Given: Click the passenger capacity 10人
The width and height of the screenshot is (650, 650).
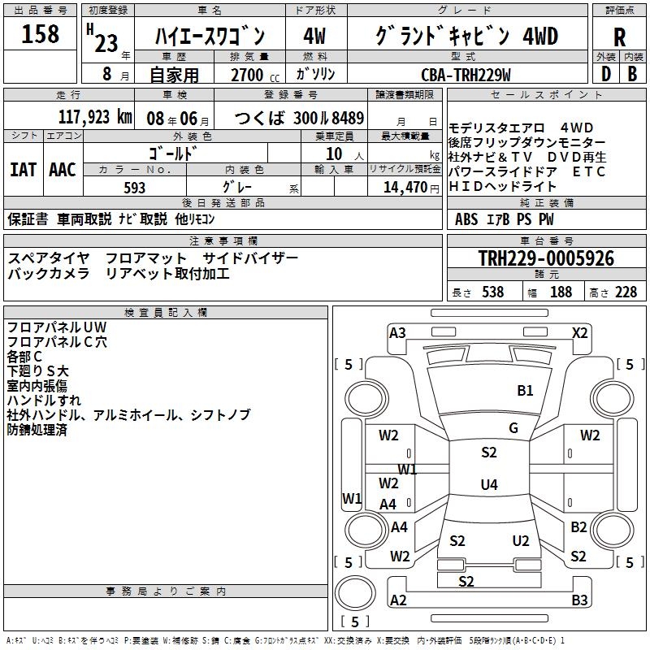Looking at the screenshot, I should click(x=344, y=154).
